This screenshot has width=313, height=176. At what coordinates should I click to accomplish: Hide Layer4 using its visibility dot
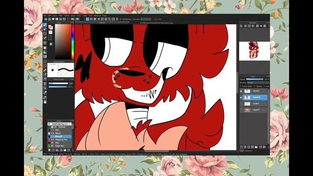tap(241, 97)
